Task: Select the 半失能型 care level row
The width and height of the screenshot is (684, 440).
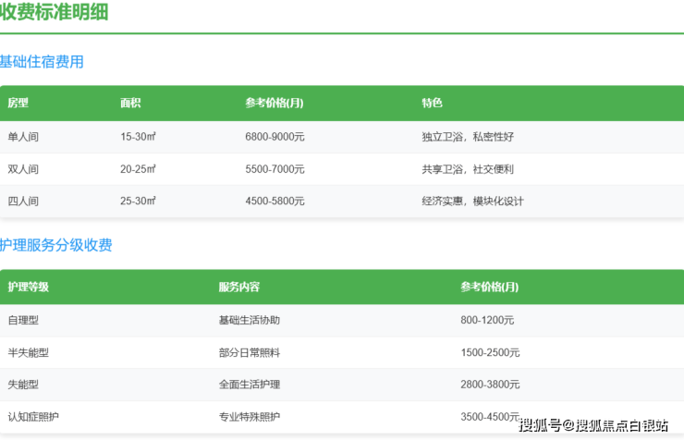Action: click(28, 352)
